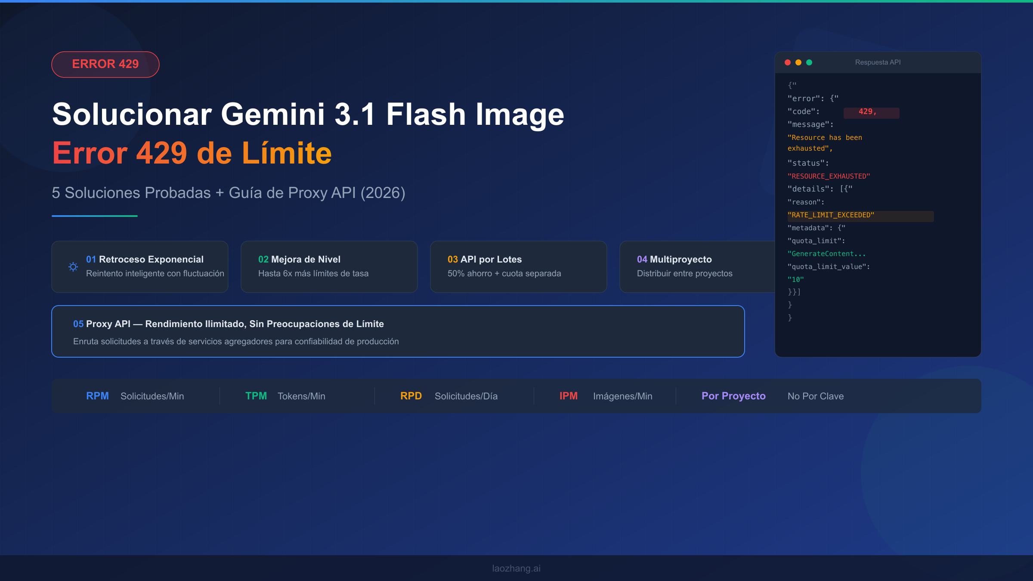The width and height of the screenshot is (1033, 581).
Task: Click the TPM metric label
Action: (x=257, y=396)
